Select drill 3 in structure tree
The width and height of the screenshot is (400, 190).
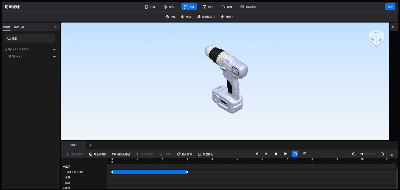tap(19, 57)
